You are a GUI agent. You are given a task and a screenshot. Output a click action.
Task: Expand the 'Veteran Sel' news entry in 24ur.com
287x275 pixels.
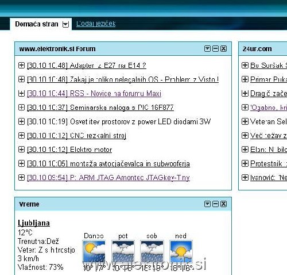point(245,121)
